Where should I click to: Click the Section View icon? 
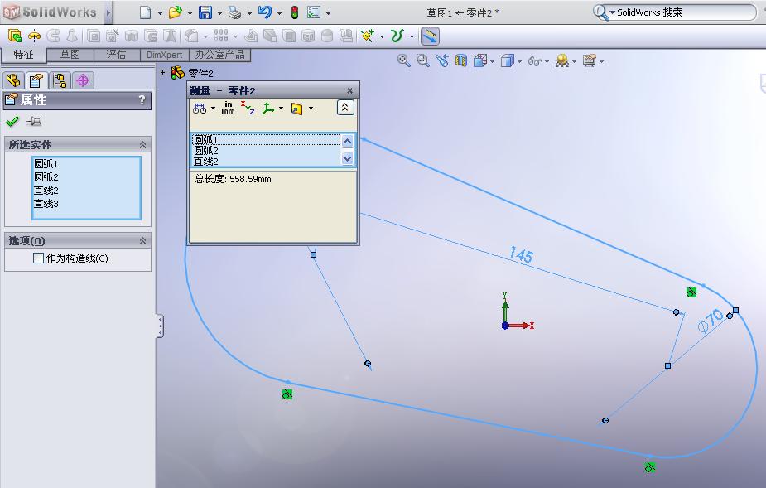click(461, 60)
